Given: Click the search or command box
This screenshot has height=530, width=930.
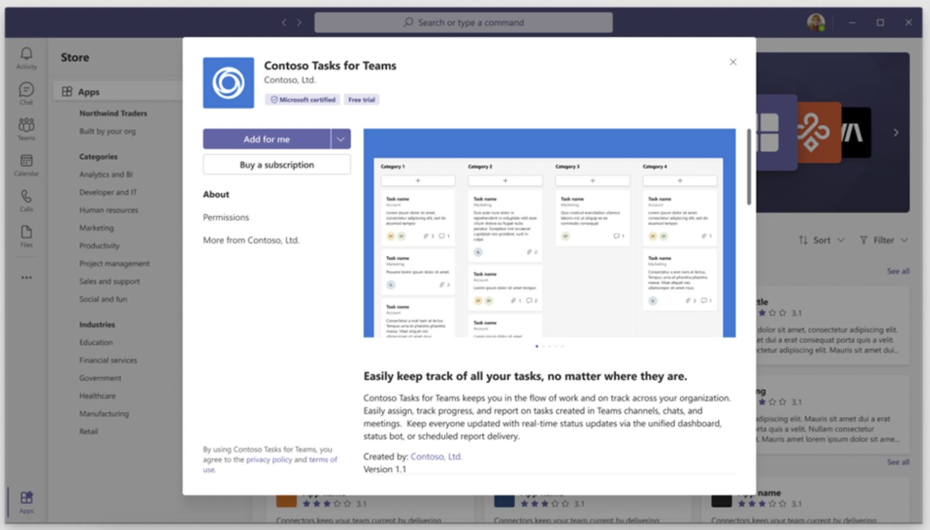Looking at the screenshot, I should click(x=463, y=22).
